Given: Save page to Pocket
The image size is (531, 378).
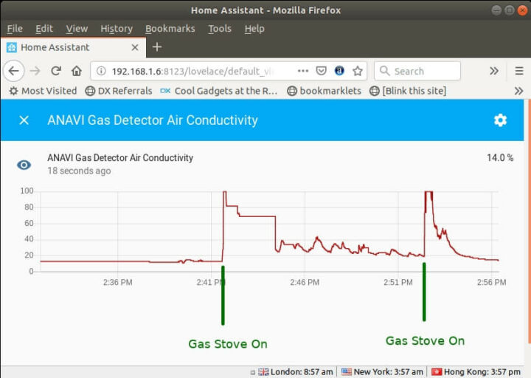Looking at the screenshot, I should click(x=322, y=71).
